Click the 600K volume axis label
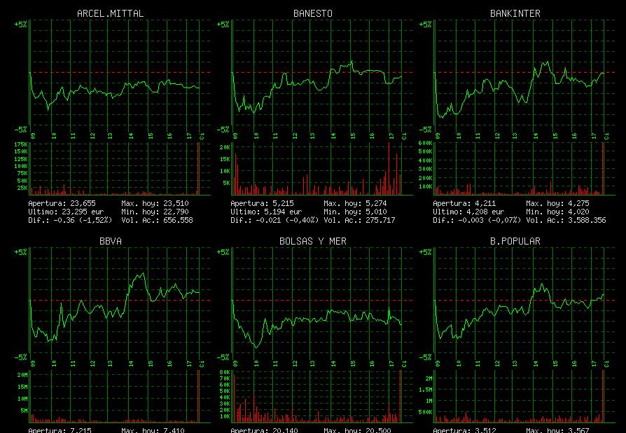Viewport: 626px width, 433px height. coord(426,144)
